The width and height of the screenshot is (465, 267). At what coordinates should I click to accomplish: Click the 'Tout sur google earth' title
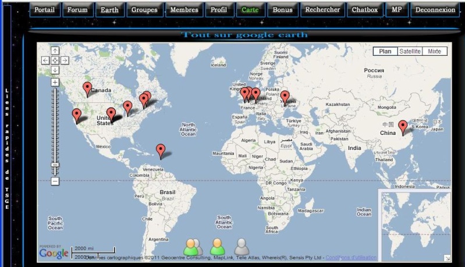pyautogui.click(x=244, y=35)
